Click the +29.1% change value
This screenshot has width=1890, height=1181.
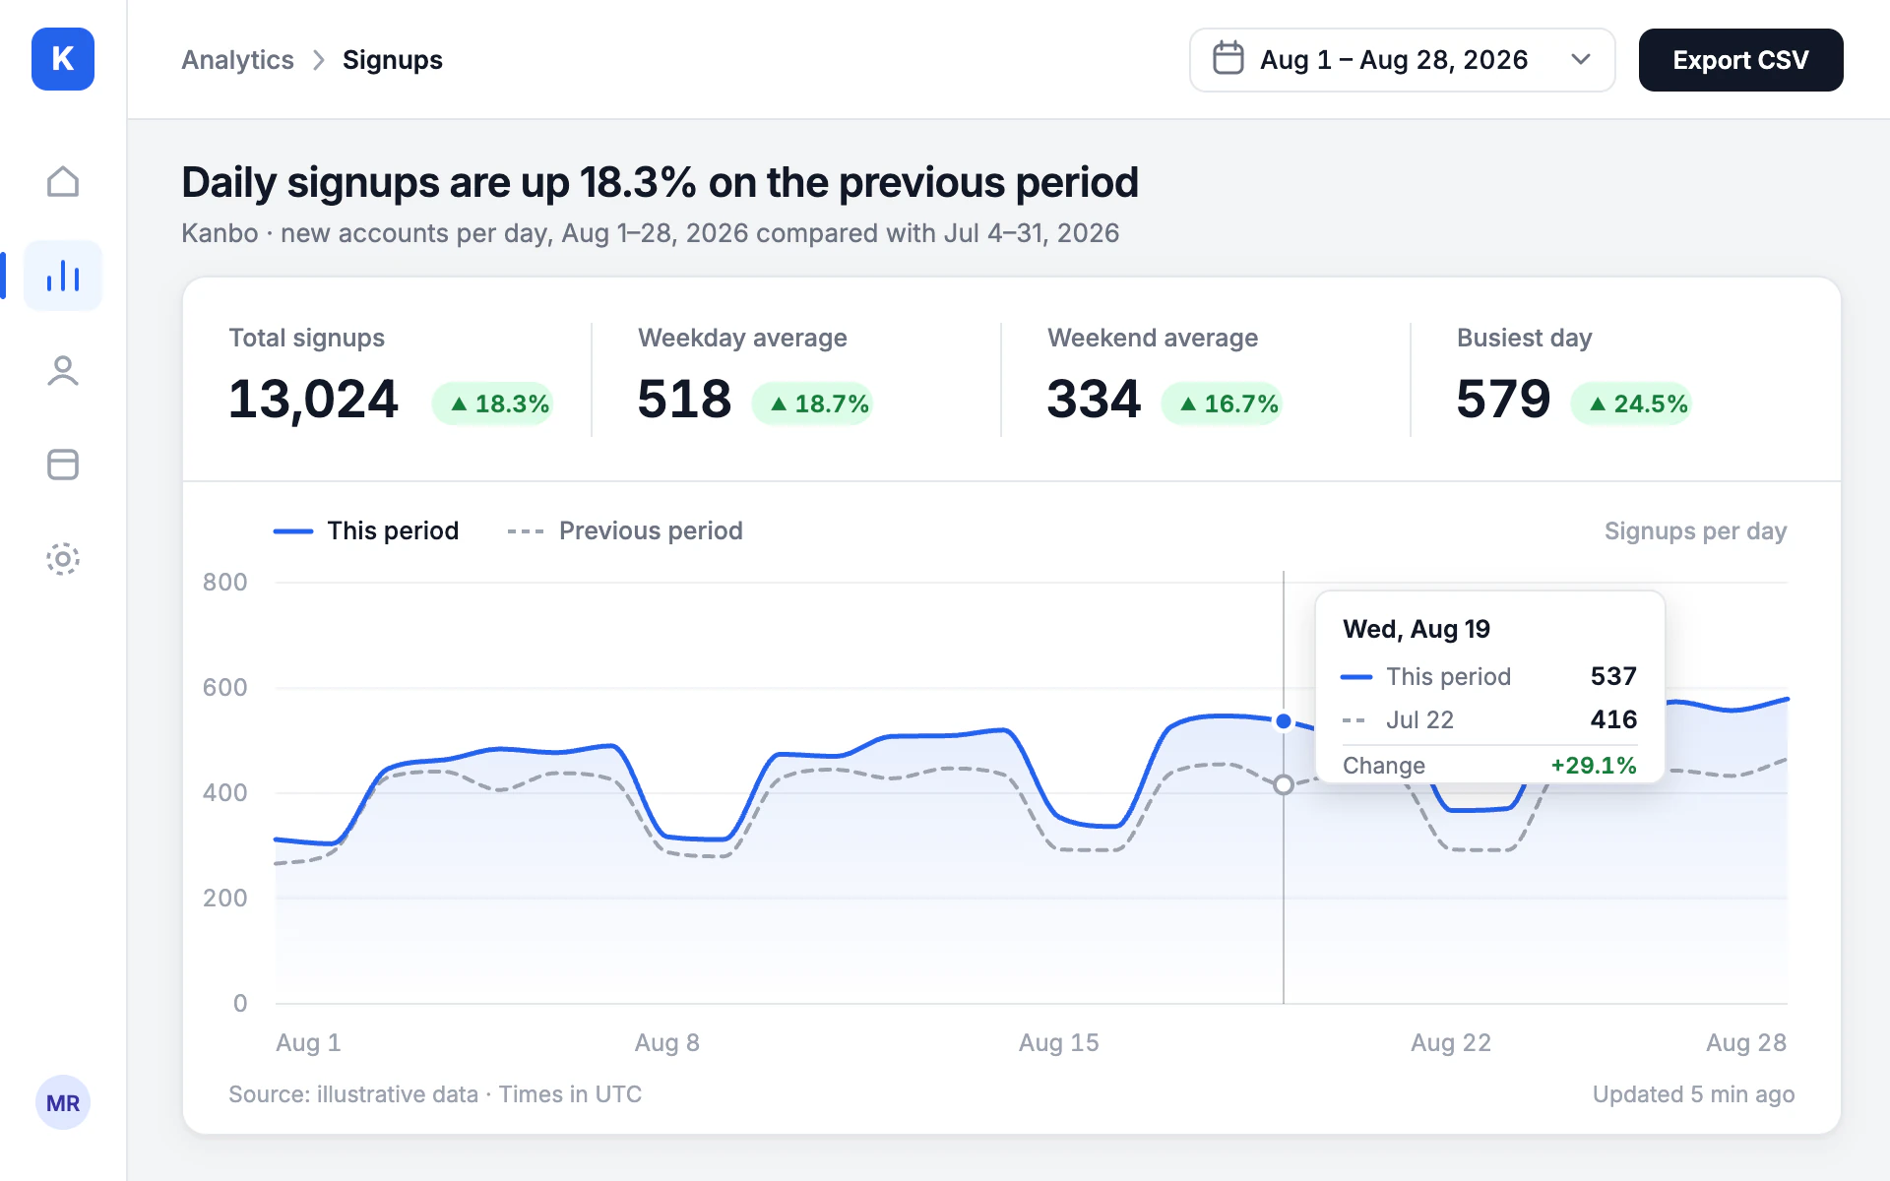click(1594, 765)
